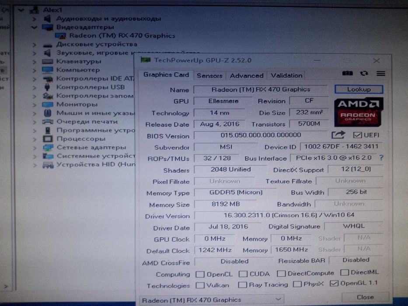Collapse the Видеоадаптеры node
408x306 pixels.
[34, 27]
